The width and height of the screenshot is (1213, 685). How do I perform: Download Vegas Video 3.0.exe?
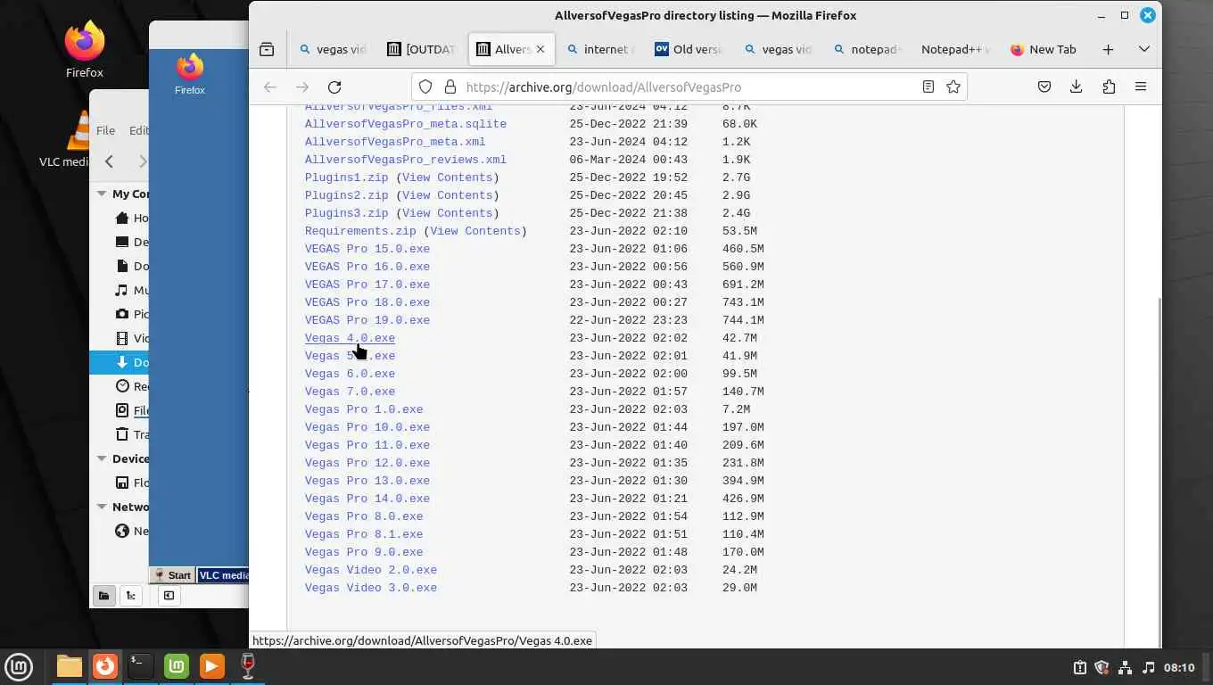(x=371, y=588)
